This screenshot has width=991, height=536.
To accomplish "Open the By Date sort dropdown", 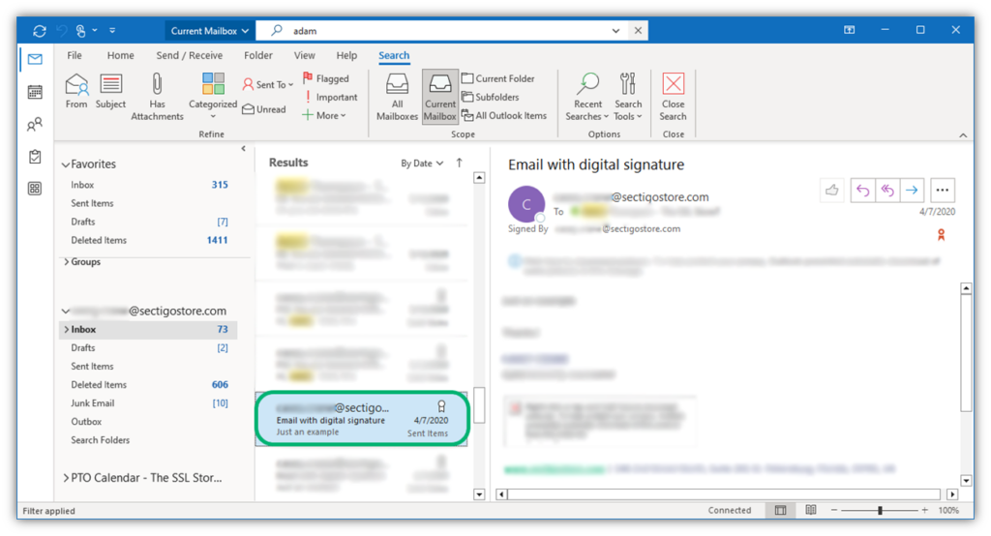I will (422, 164).
